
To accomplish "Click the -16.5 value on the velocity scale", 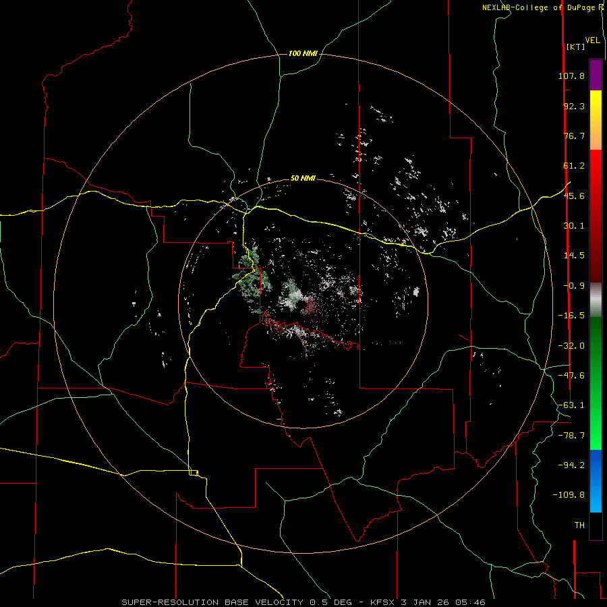I will coord(571,316).
